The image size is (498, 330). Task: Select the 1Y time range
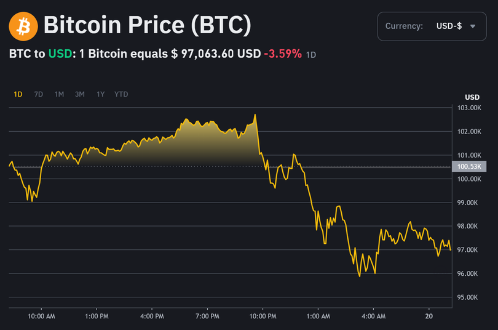pos(101,94)
